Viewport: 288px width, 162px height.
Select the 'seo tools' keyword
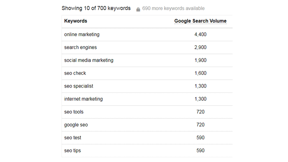pyautogui.click(x=74, y=112)
